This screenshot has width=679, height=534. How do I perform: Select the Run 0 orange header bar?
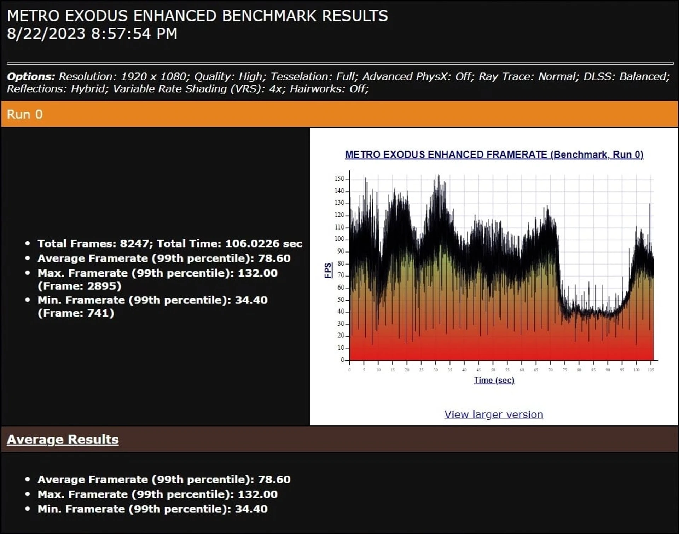[339, 114]
